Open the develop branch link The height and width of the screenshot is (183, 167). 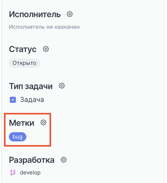pos(30,173)
